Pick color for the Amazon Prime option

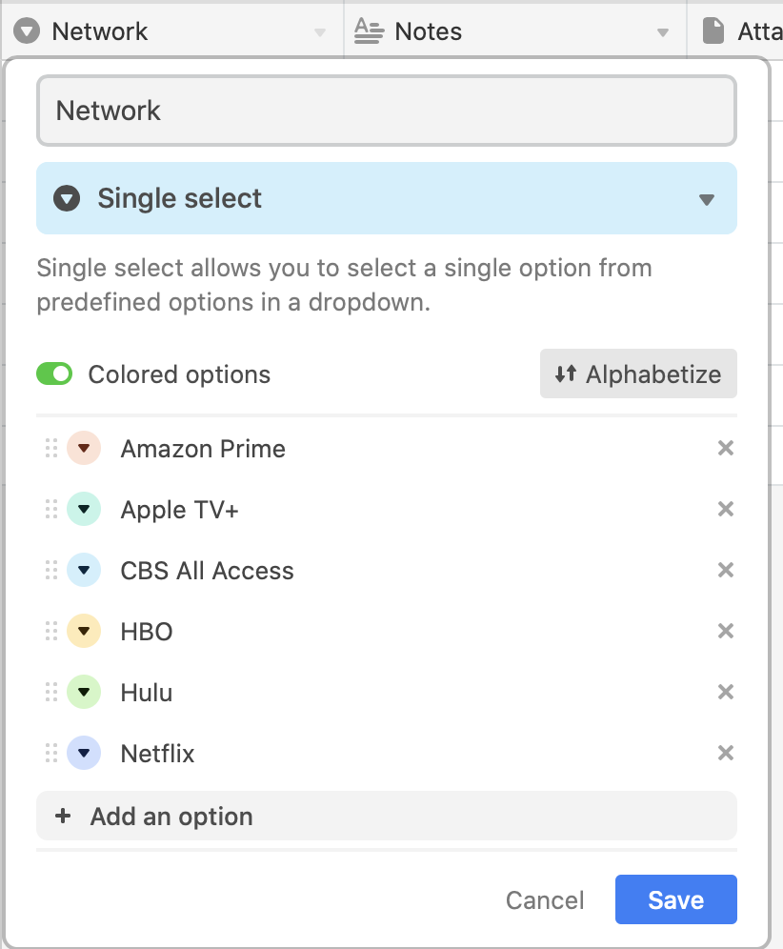[x=84, y=449]
